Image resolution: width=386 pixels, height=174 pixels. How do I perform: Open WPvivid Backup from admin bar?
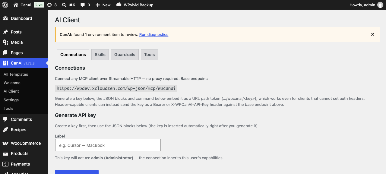(135, 5)
